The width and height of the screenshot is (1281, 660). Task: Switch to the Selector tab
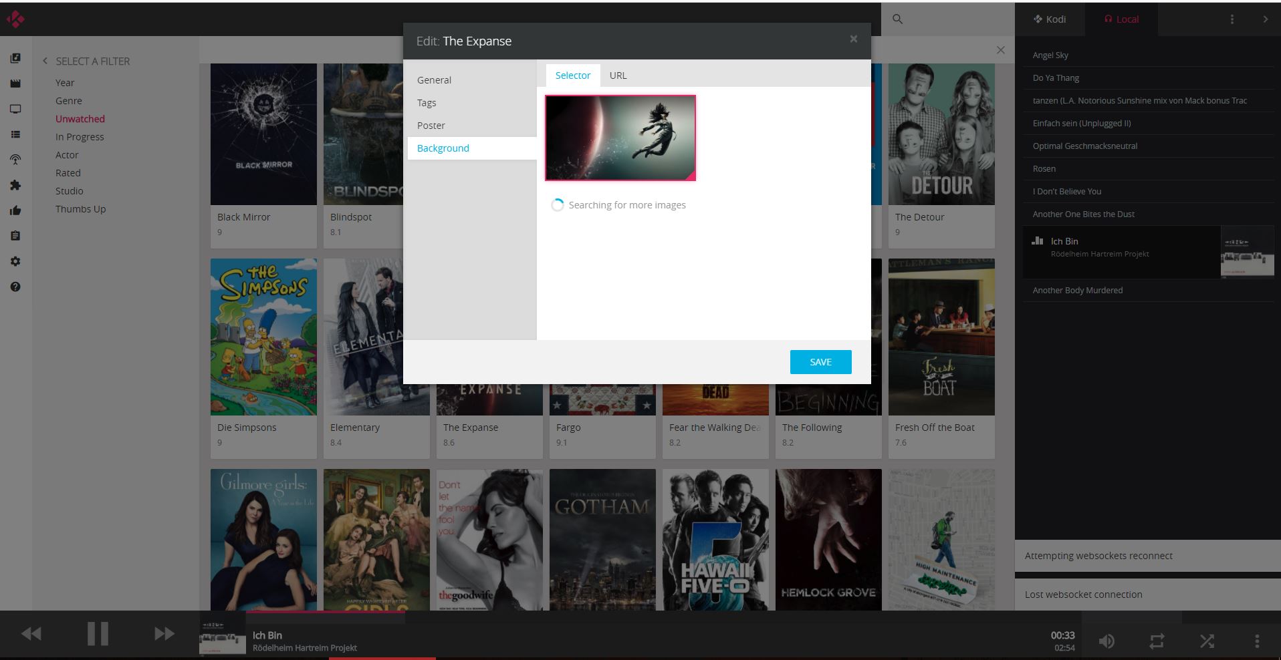[x=573, y=75]
